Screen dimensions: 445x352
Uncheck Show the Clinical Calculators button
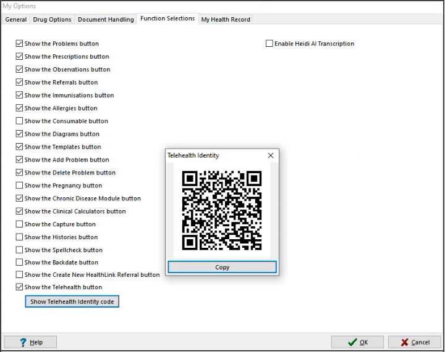(x=19, y=211)
